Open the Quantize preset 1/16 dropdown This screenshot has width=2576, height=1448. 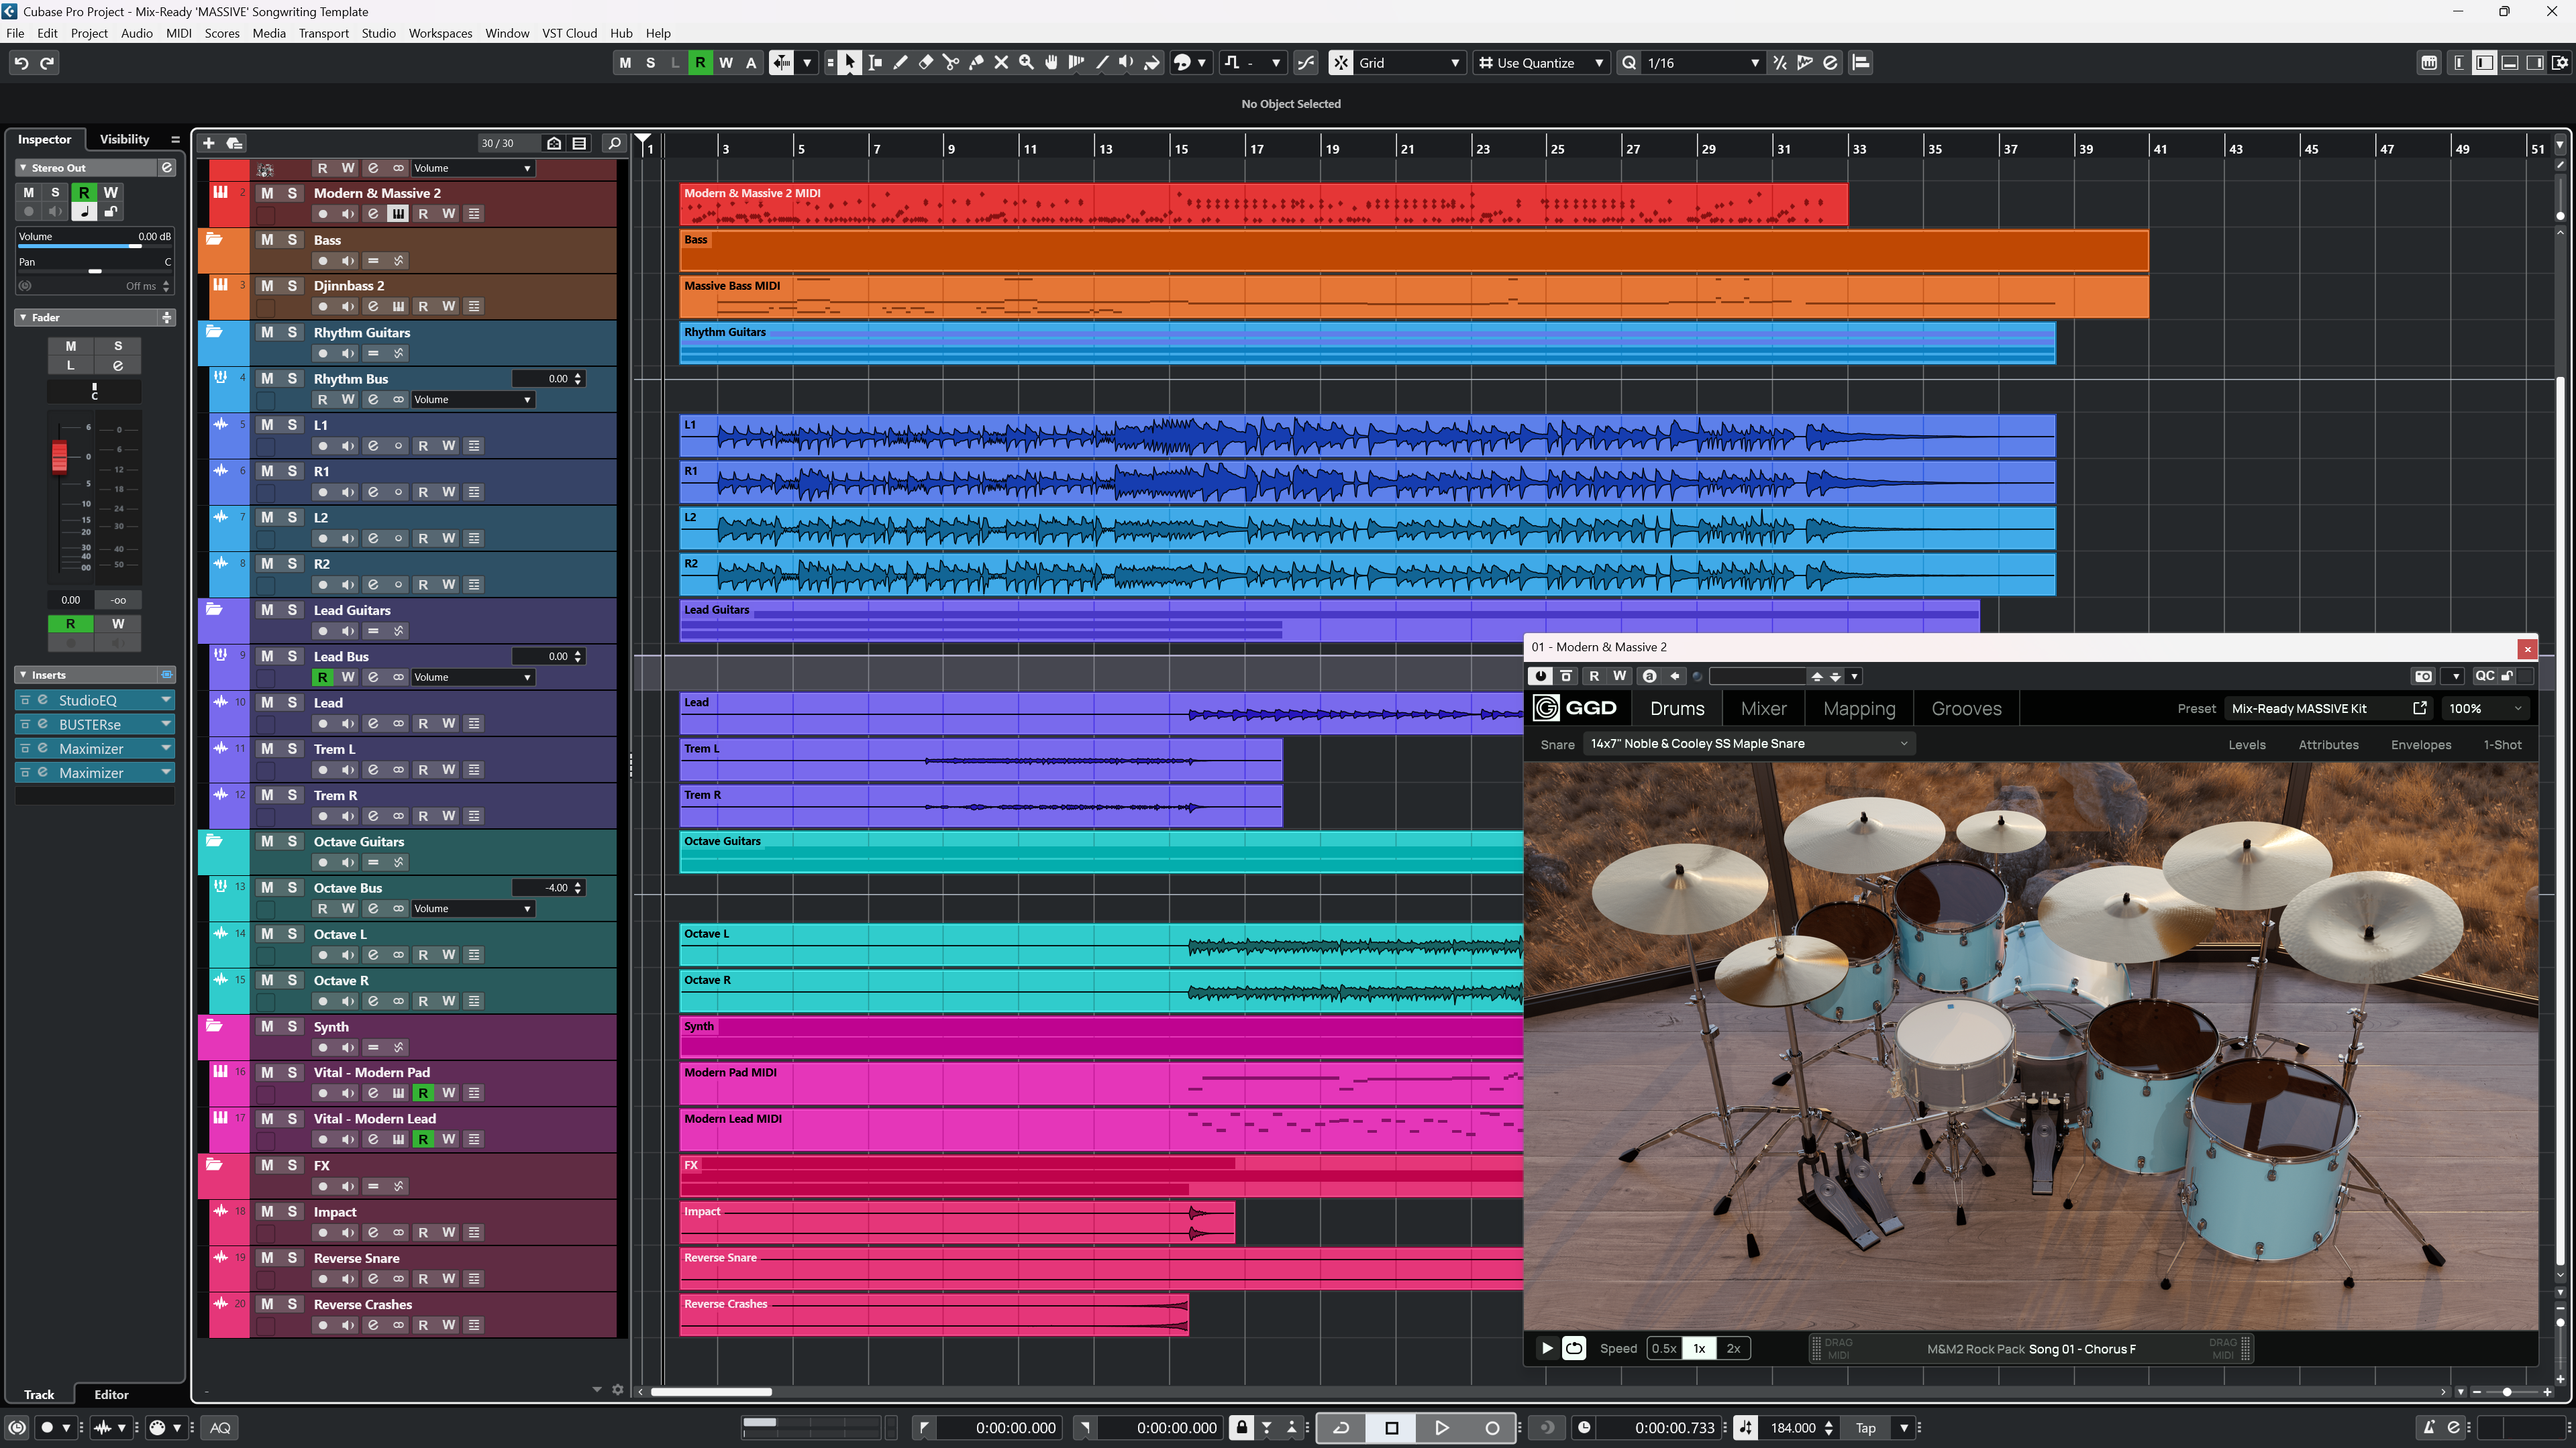[x=1754, y=63]
